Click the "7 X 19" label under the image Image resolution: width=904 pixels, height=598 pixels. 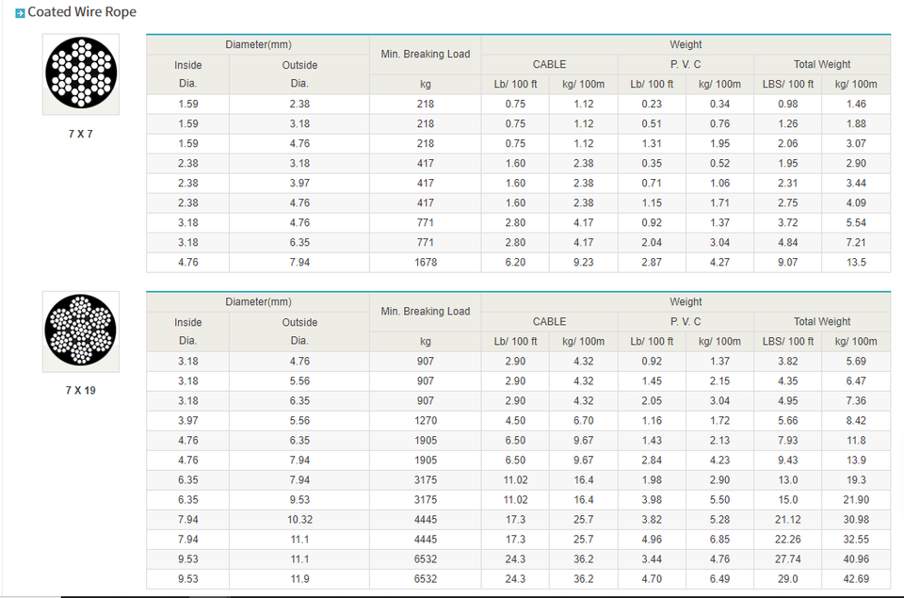click(x=81, y=390)
